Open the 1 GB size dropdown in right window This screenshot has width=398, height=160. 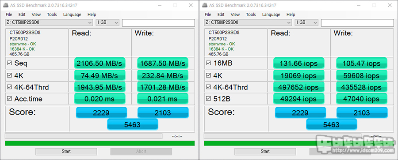(306, 22)
